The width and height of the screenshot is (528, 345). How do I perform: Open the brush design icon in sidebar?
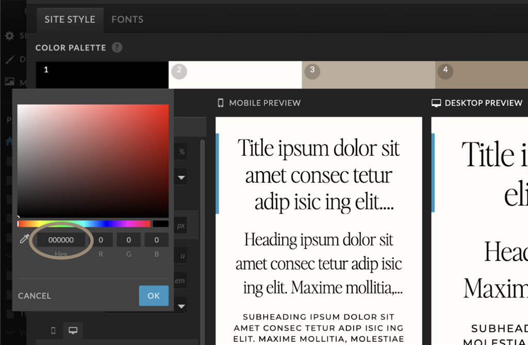pyautogui.click(x=10, y=60)
